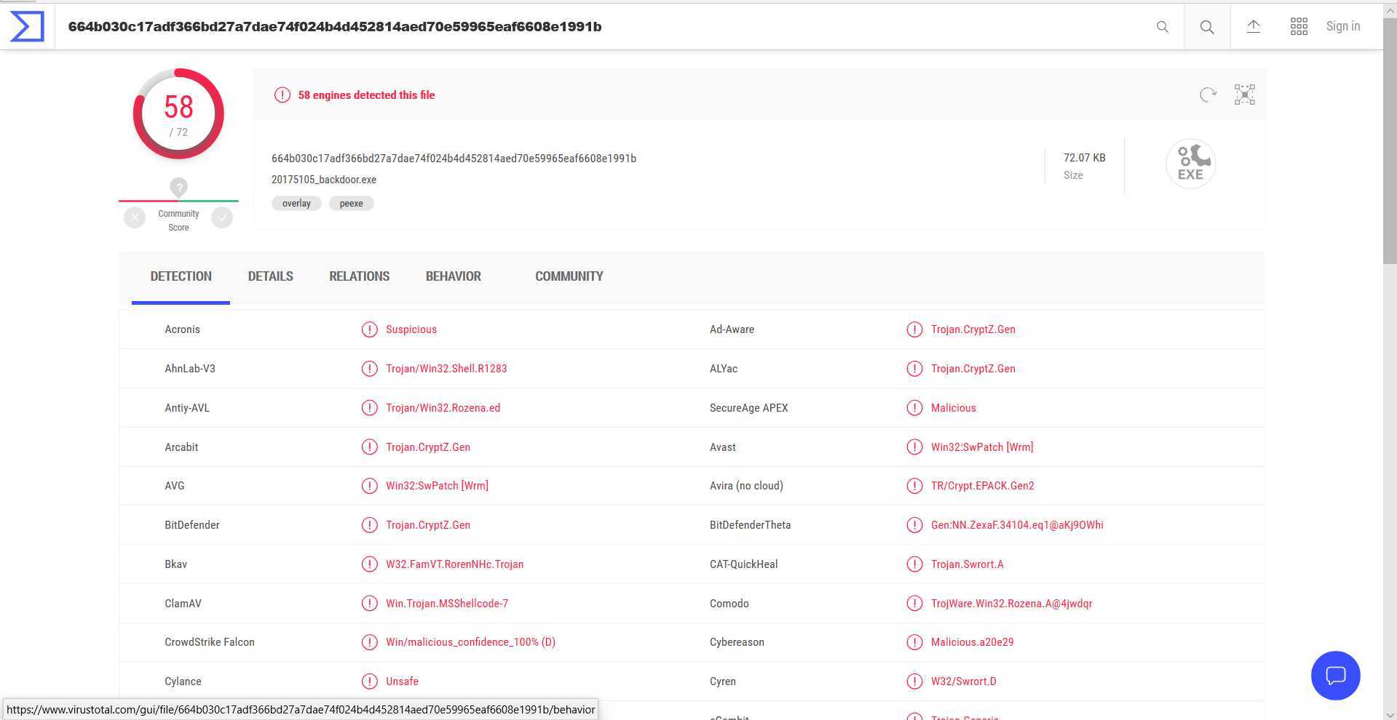Switch to the BEHAVIOR tab
The height and width of the screenshot is (720, 1397).
[453, 276]
